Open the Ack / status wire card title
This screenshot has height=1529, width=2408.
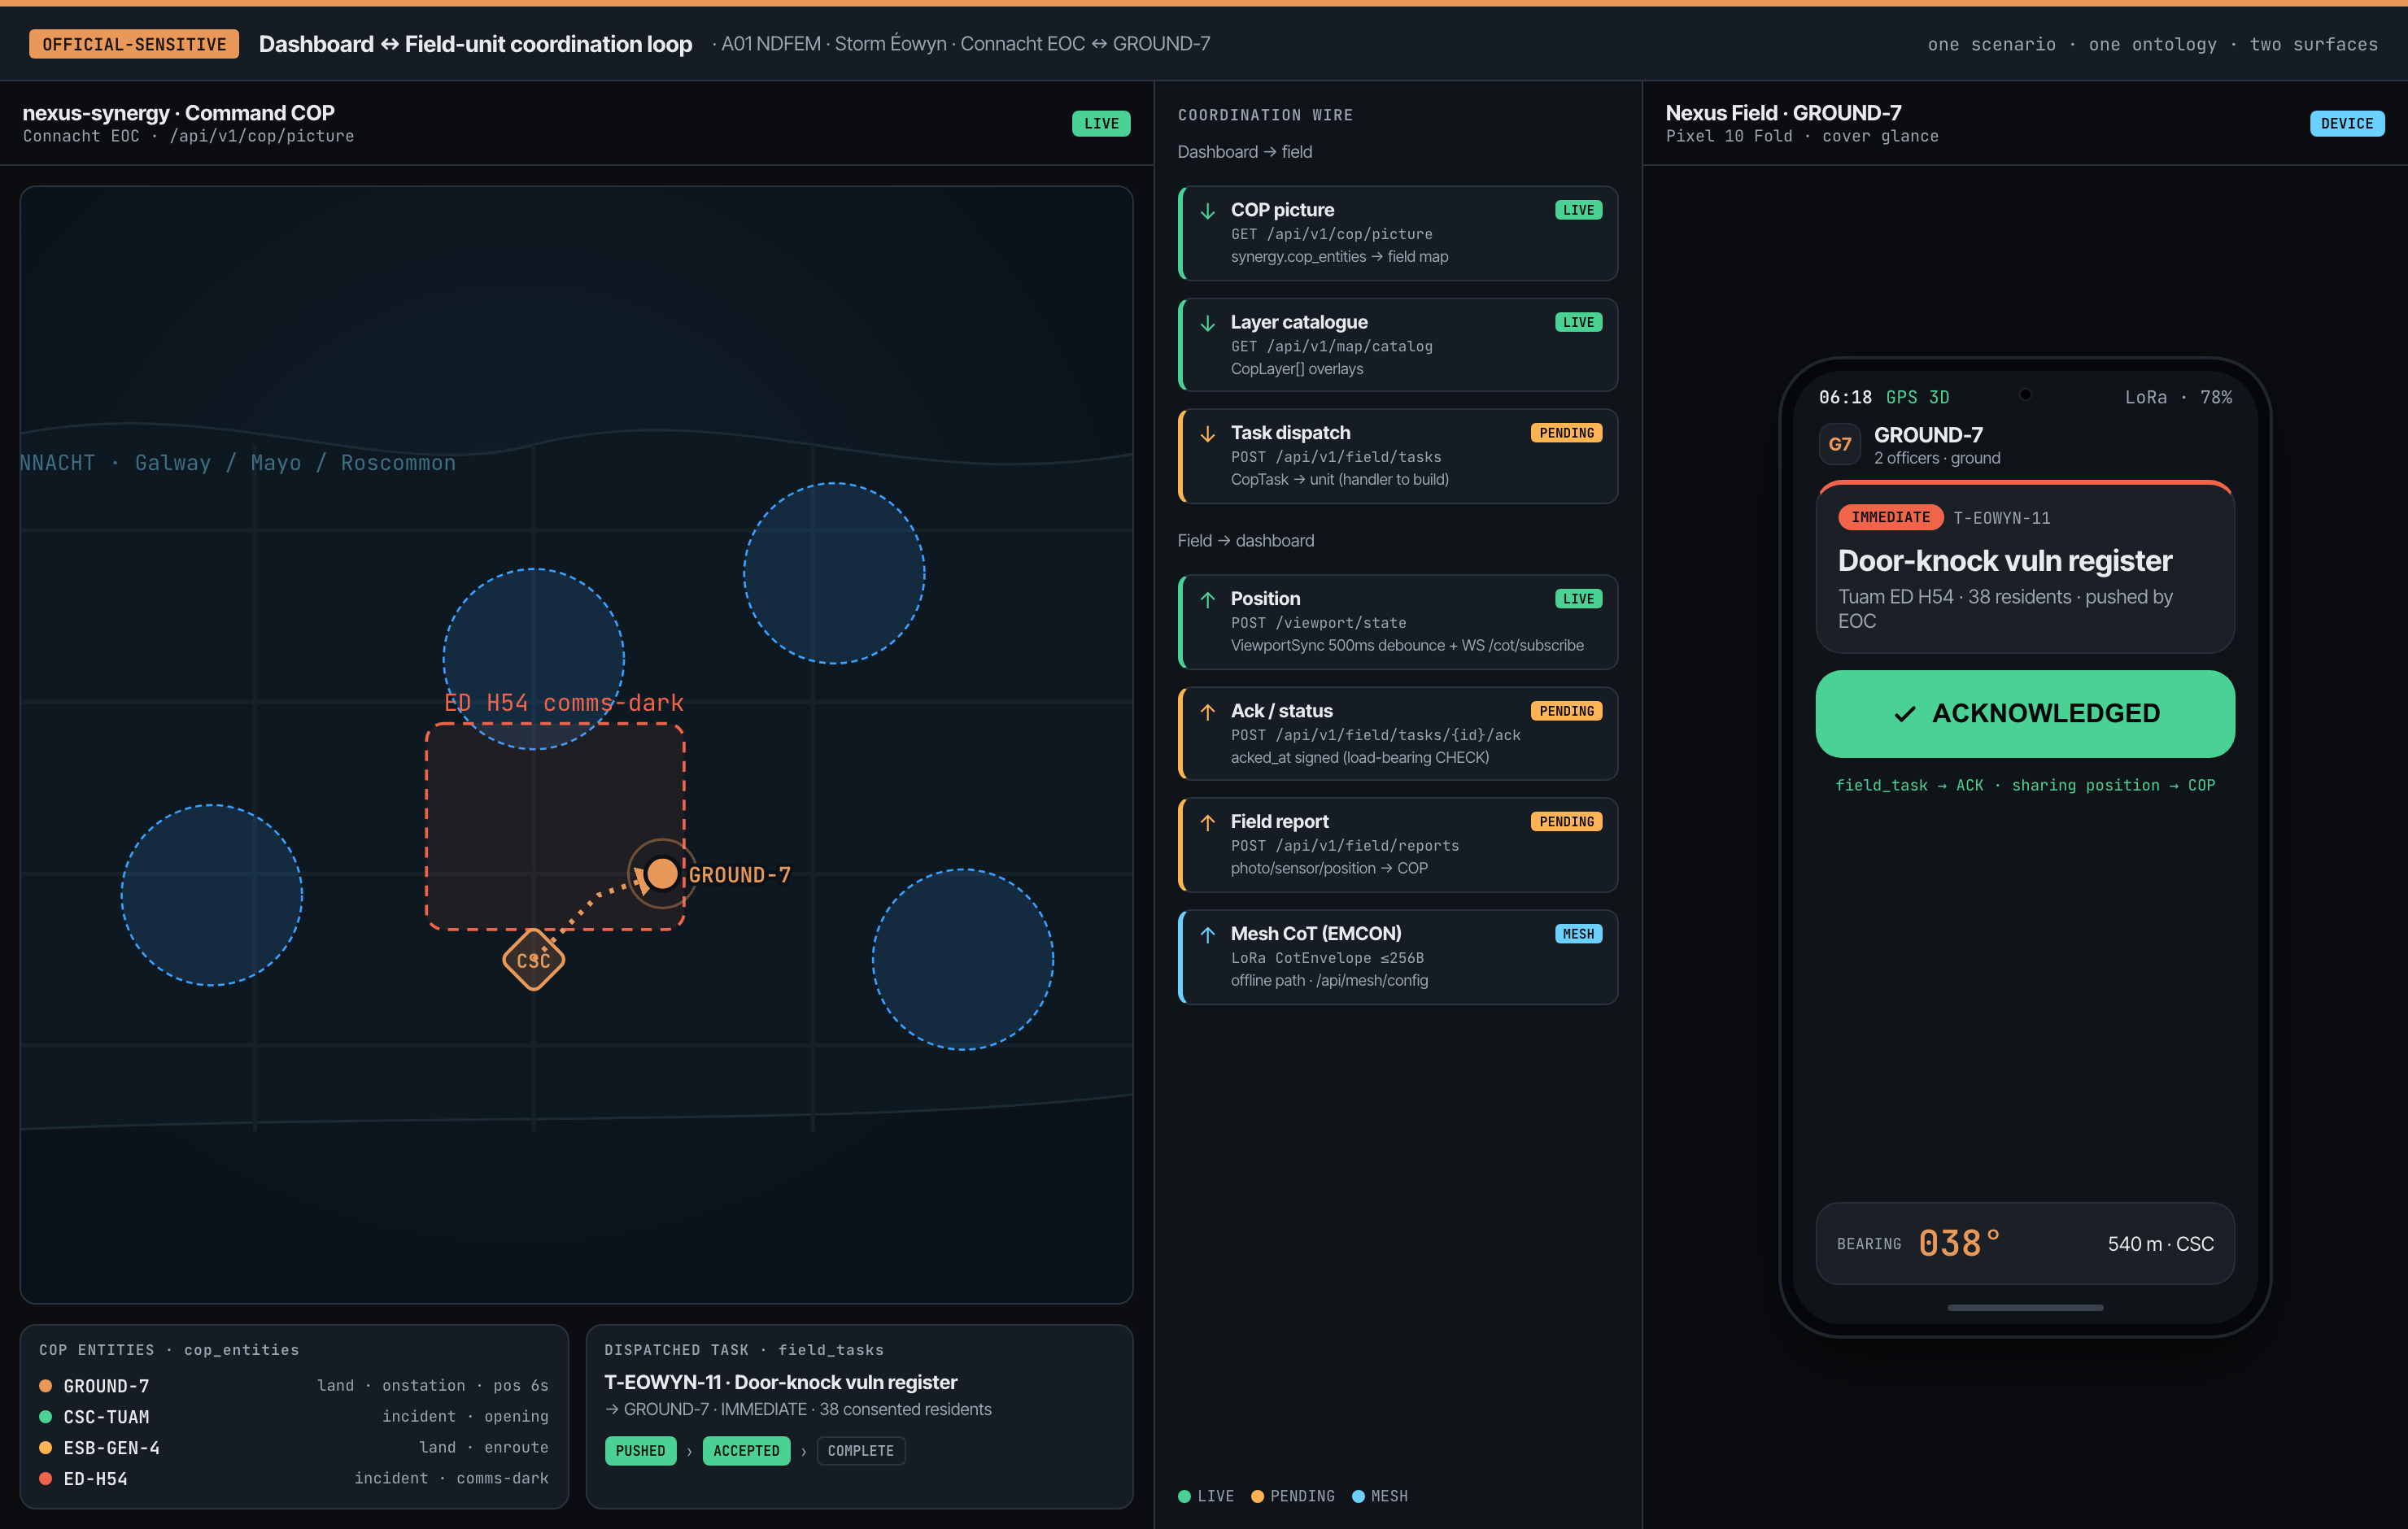tap(1281, 711)
